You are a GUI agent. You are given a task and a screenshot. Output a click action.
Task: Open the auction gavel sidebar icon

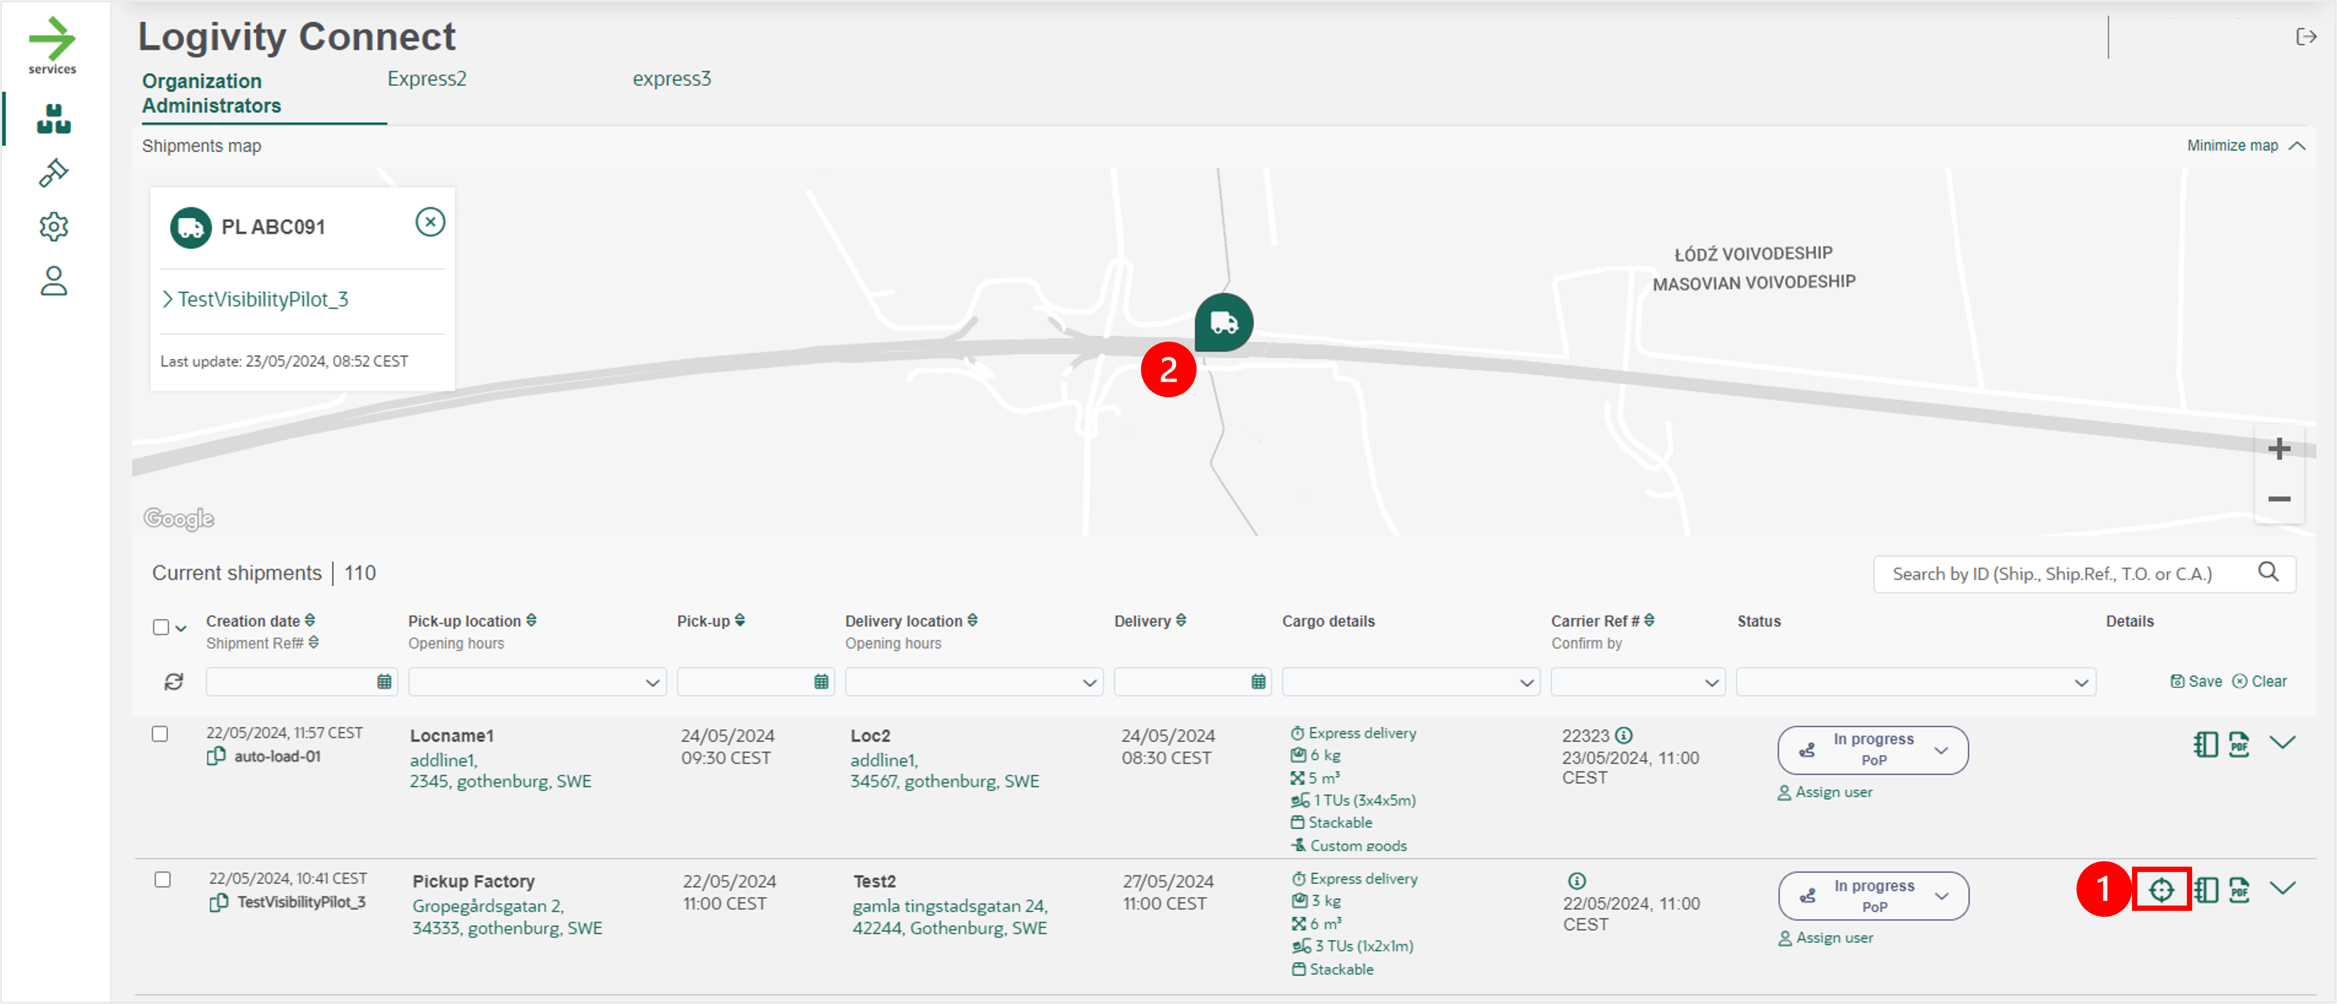click(x=54, y=172)
